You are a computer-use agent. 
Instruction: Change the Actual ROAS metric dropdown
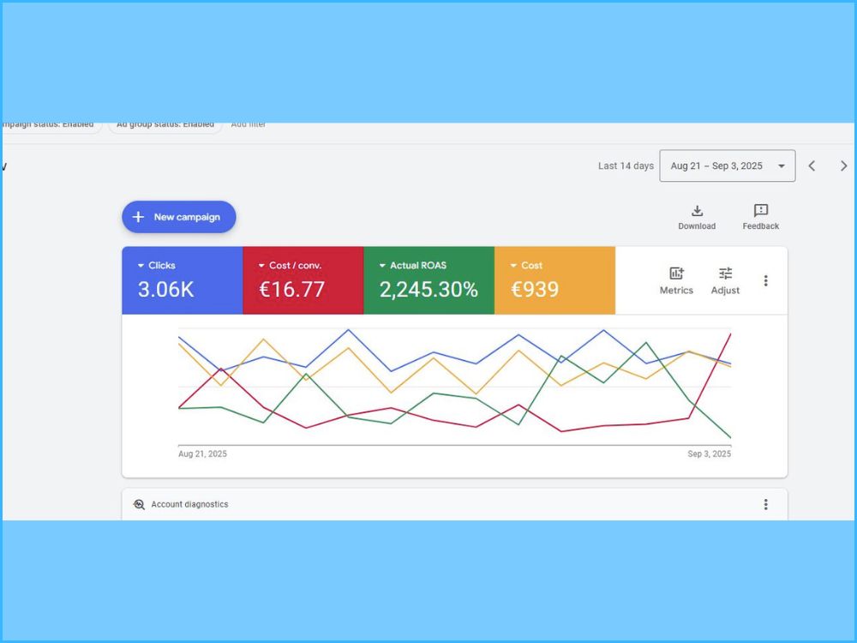coord(413,265)
